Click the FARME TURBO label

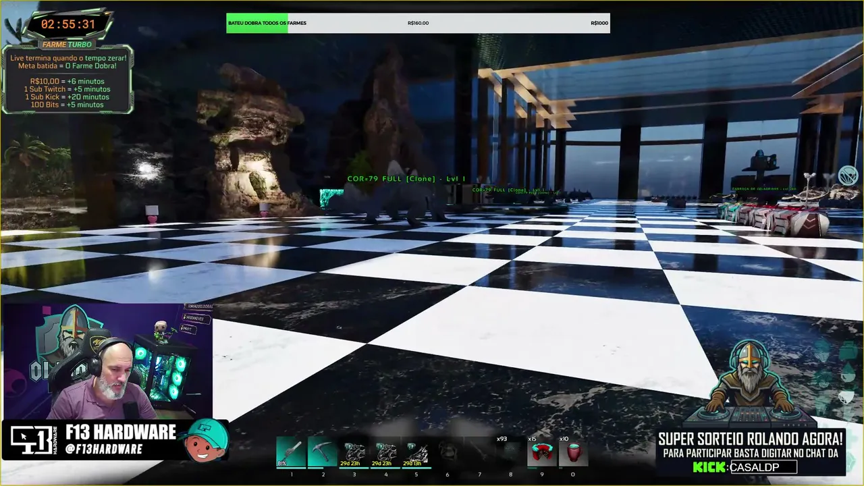(67, 45)
